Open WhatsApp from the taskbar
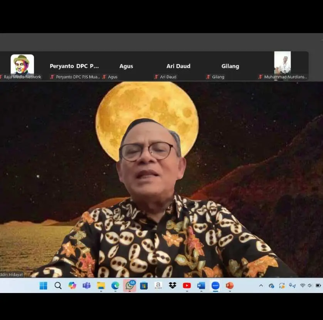Screen dimensions: 323x320 pos(129,286)
